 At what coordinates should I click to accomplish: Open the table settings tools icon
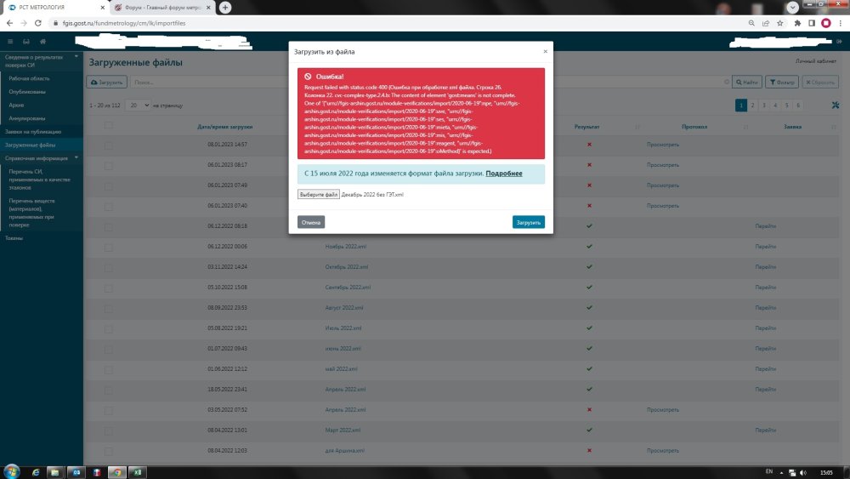pos(834,105)
